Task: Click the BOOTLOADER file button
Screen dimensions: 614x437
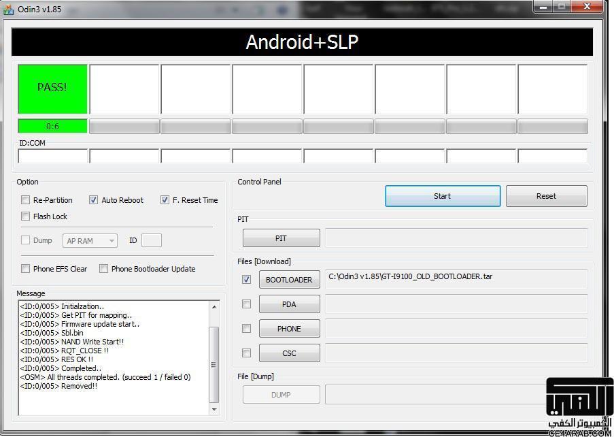Action: click(x=290, y=280)
